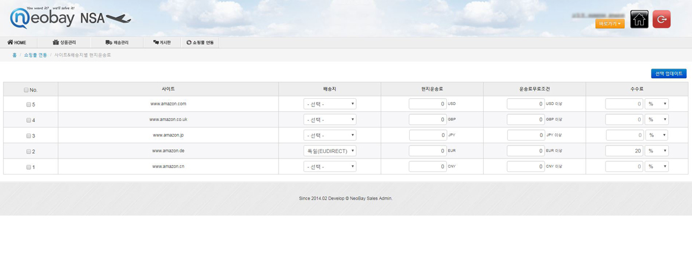Click 수수료 field for www.amazon.cn

tap(624, 167)
